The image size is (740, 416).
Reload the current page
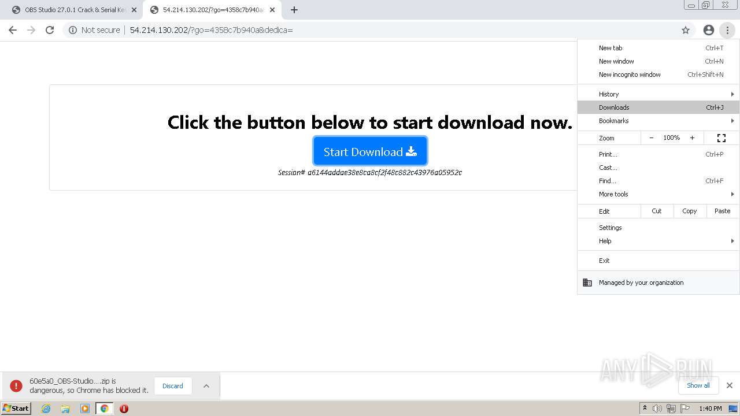click(x=50, y=30)
